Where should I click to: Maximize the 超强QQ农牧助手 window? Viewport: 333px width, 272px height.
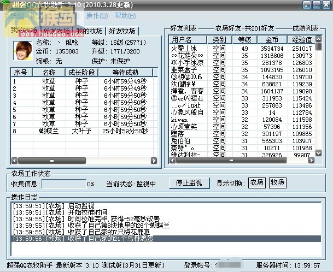(x=317, y=5)
